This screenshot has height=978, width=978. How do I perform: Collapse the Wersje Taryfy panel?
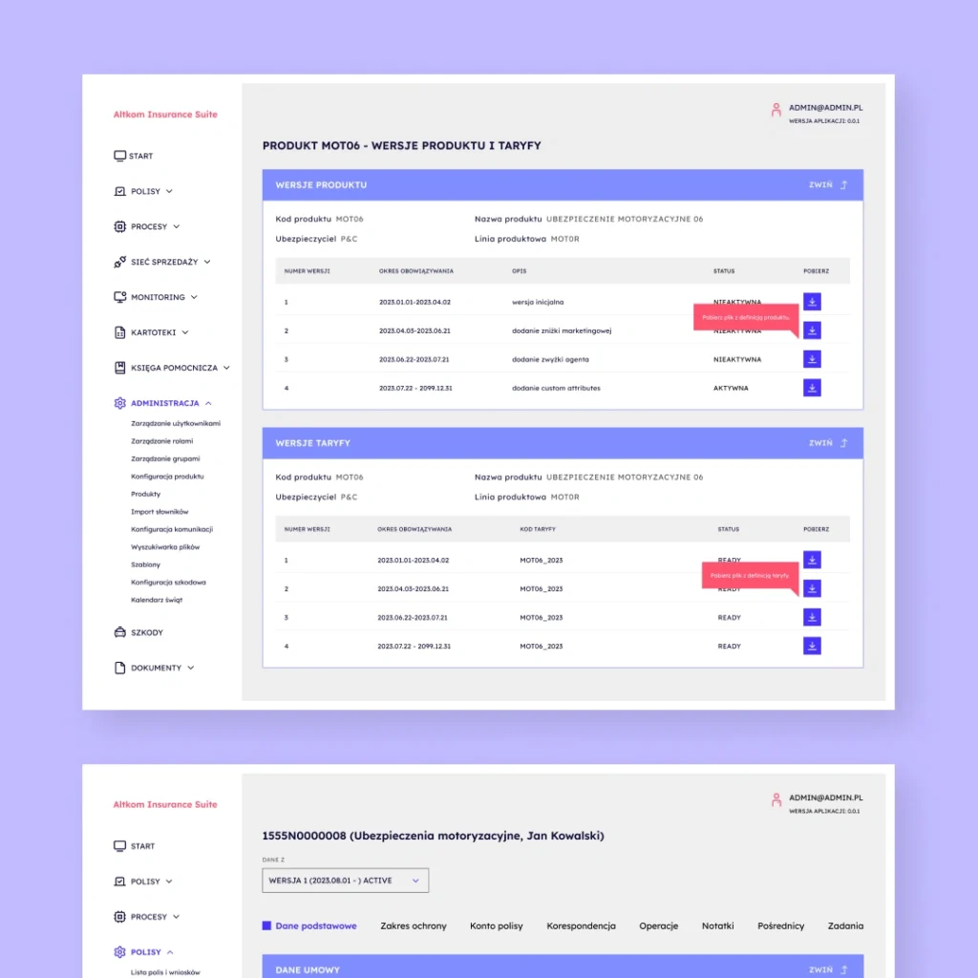[828, 443]
